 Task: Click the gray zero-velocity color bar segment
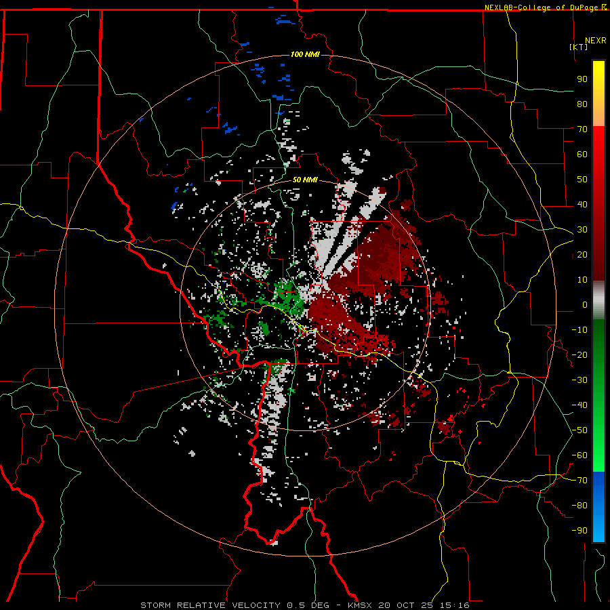[598, 302]
